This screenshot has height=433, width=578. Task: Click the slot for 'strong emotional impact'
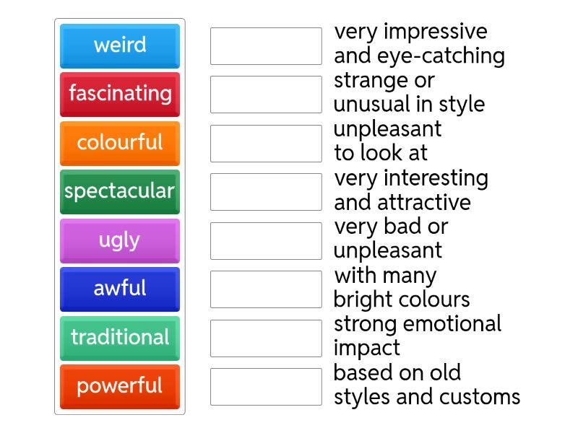(x=266, y=338)
